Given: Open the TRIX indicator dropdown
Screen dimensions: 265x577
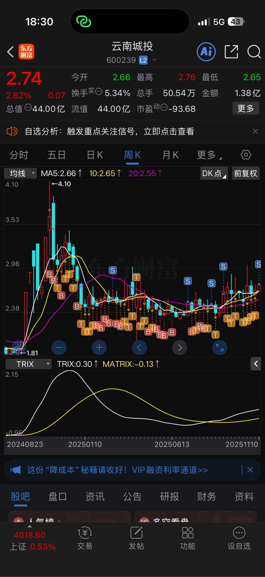Looking at the screenshot, I should click(x=29, y=364).
